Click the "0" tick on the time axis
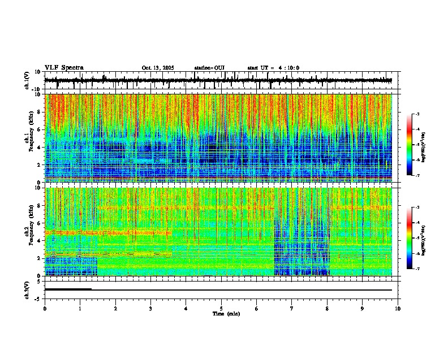448x346 pixels. [x=45, y=309]
